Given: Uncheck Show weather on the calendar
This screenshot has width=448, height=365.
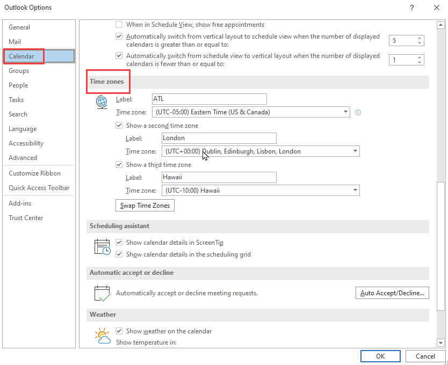Looking at the screenshot, I should [x=119, y=331].
